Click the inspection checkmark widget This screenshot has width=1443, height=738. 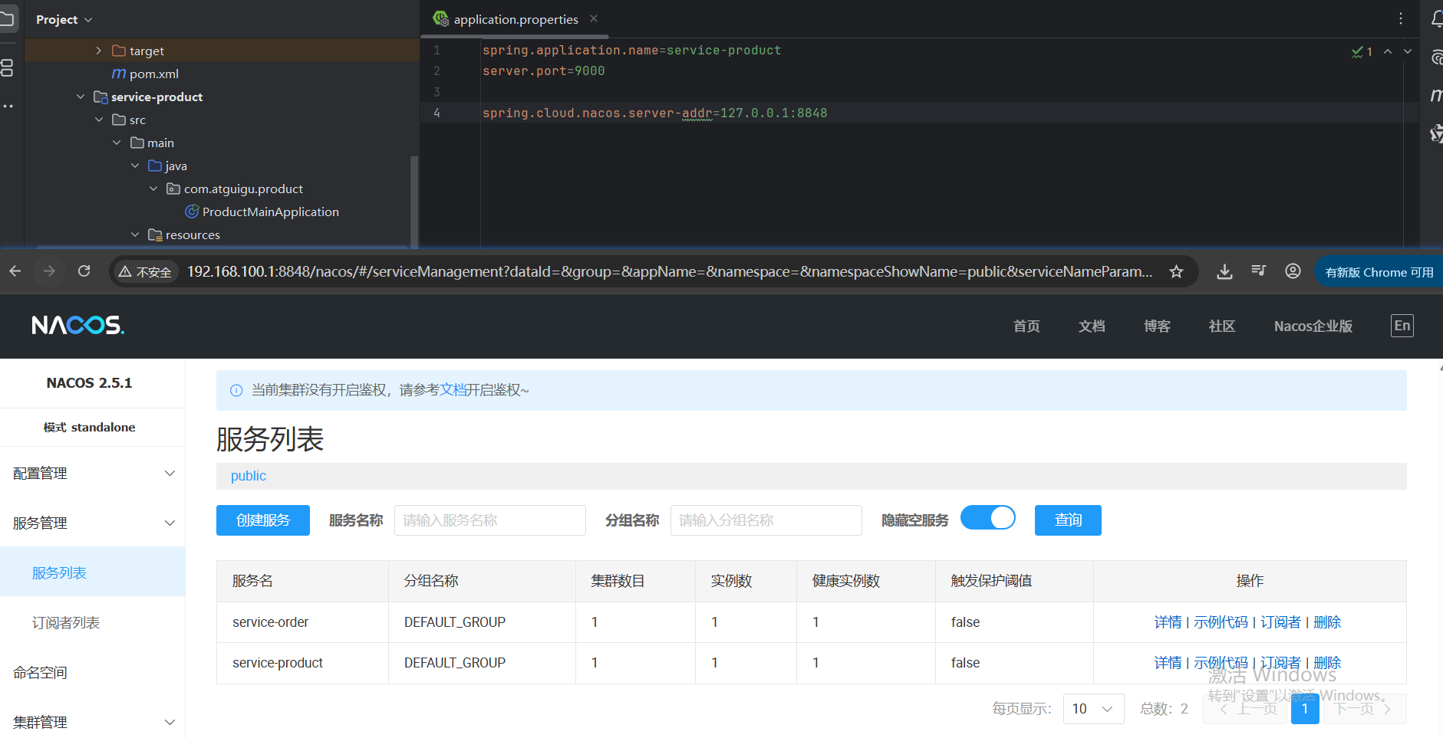pyautogui.click(x=1362, y=51)
